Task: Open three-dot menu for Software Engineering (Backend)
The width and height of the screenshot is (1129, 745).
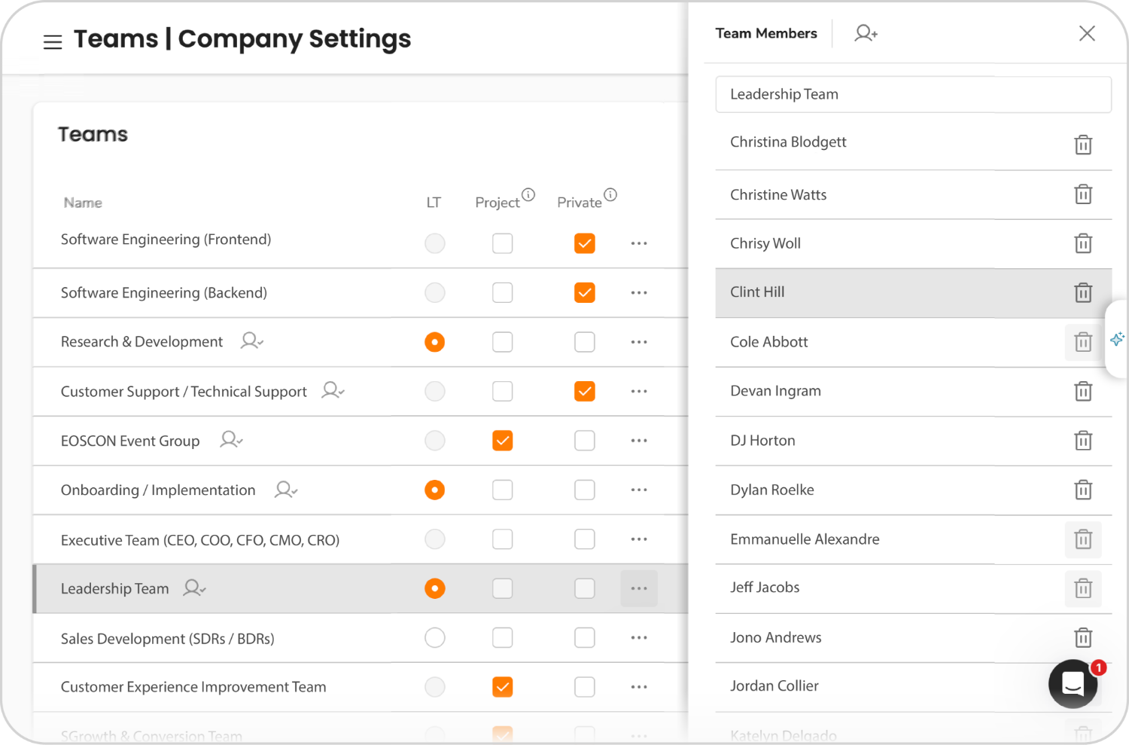Action: [638, 292]
